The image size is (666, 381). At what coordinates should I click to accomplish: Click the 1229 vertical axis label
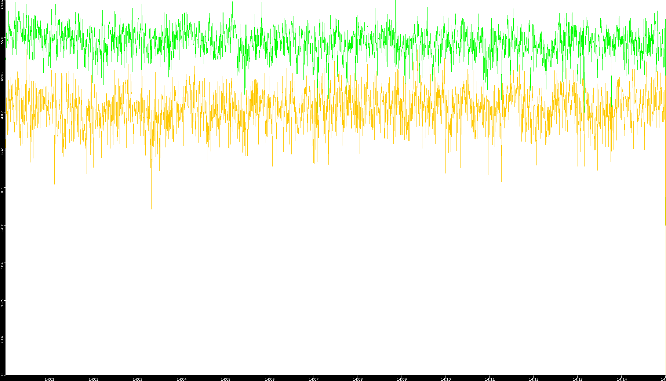point(3,302)
